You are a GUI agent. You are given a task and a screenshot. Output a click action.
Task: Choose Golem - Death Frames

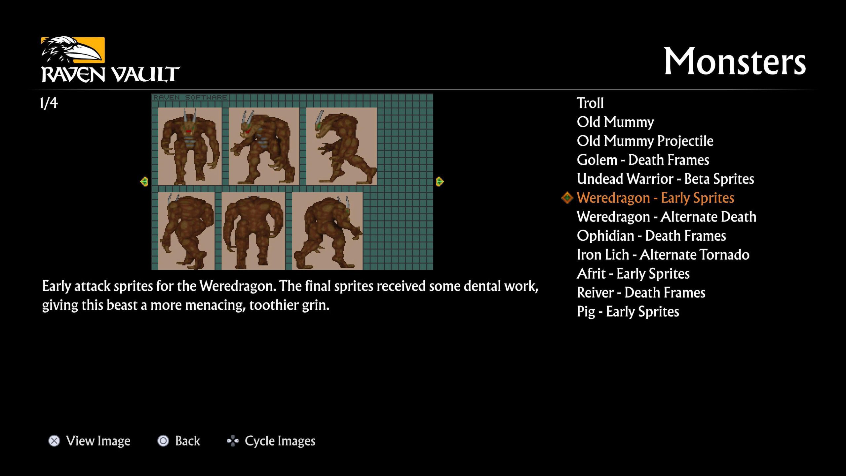click(x=643, y=160)
